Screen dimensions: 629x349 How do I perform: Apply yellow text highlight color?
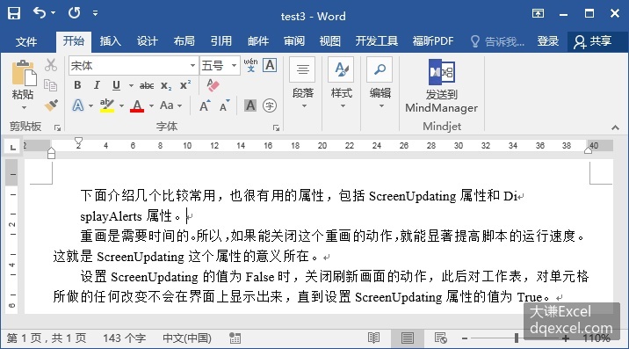click(107, 105)
